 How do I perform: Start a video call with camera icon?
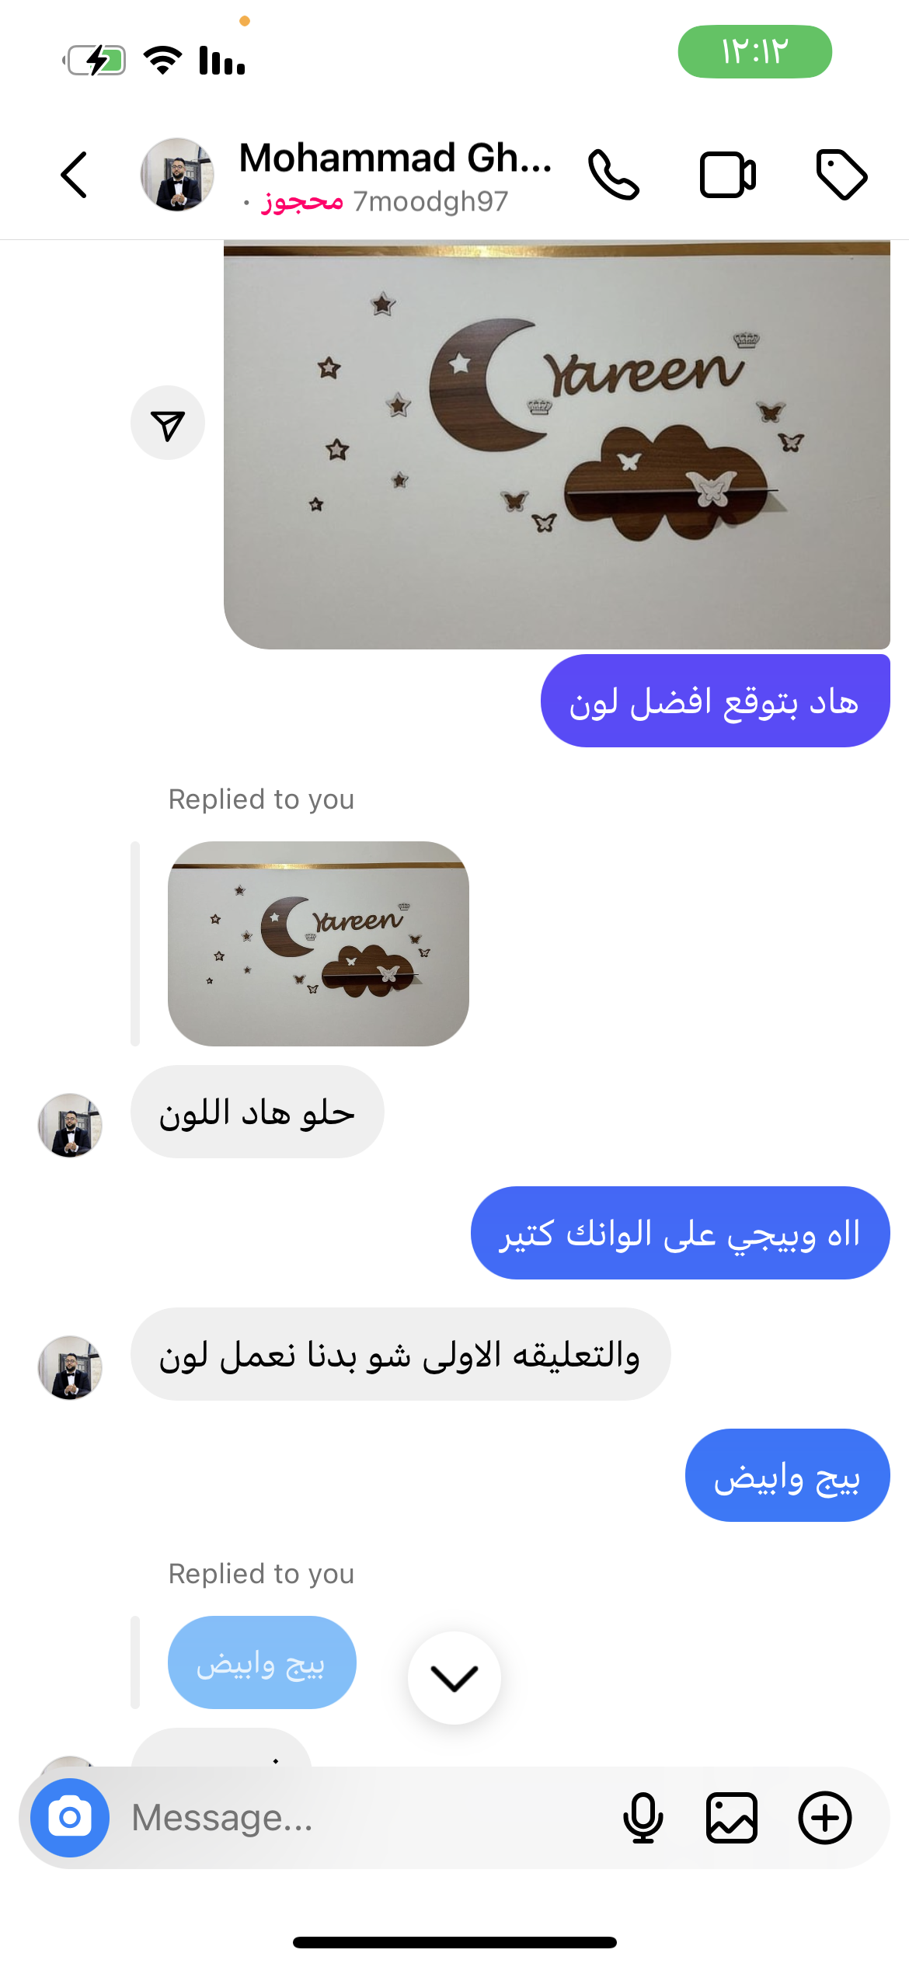click(727, 175)
